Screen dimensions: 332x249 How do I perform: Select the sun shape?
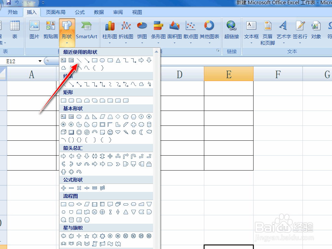pyautogui.click(x=134, y=132)
